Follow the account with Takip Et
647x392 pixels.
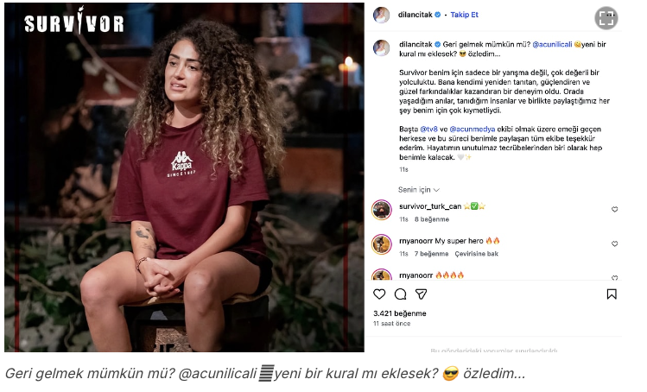(464, 15)
